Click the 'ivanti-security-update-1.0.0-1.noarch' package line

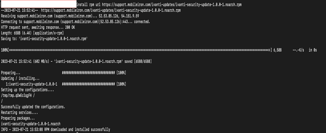(x=31, y=124)
